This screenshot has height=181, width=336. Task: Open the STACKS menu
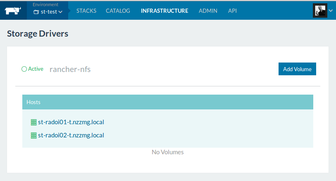(86, 11)
